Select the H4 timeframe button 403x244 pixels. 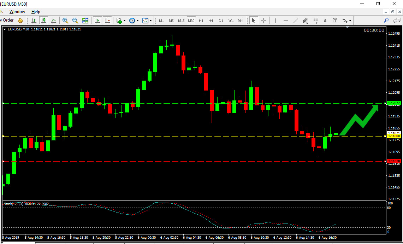pyautogui.click(x=211, y=21)
